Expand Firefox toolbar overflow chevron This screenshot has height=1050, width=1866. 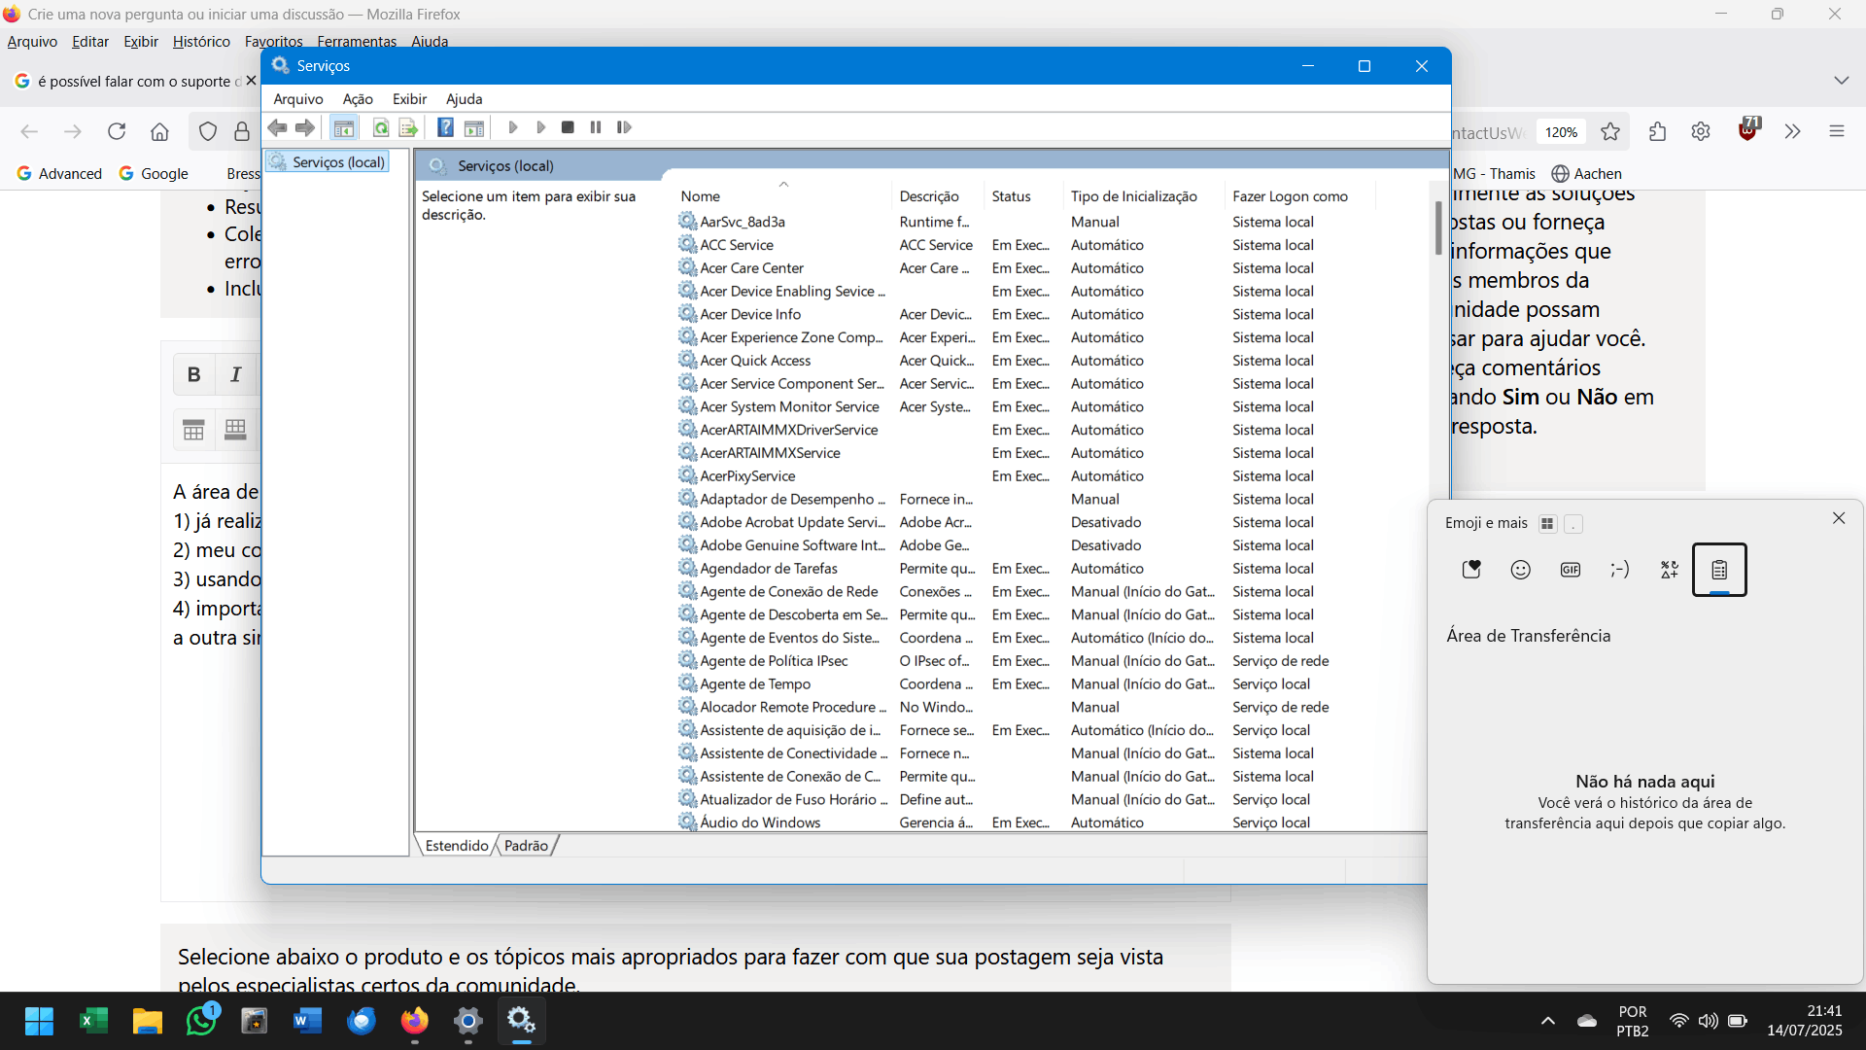coord(1792,131)
